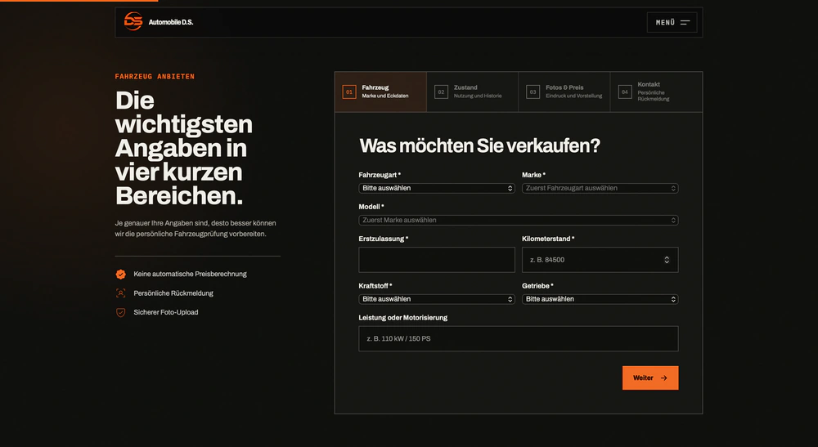This screenshot has width=818, height=447.
Task: Click the Automobile D.S. brand link
Action: pyautogui.click(x=159, y=22)
